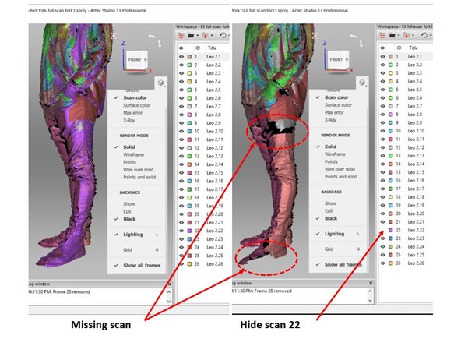Toggle Lighting option in left view menu

click(x=133, y=235)
